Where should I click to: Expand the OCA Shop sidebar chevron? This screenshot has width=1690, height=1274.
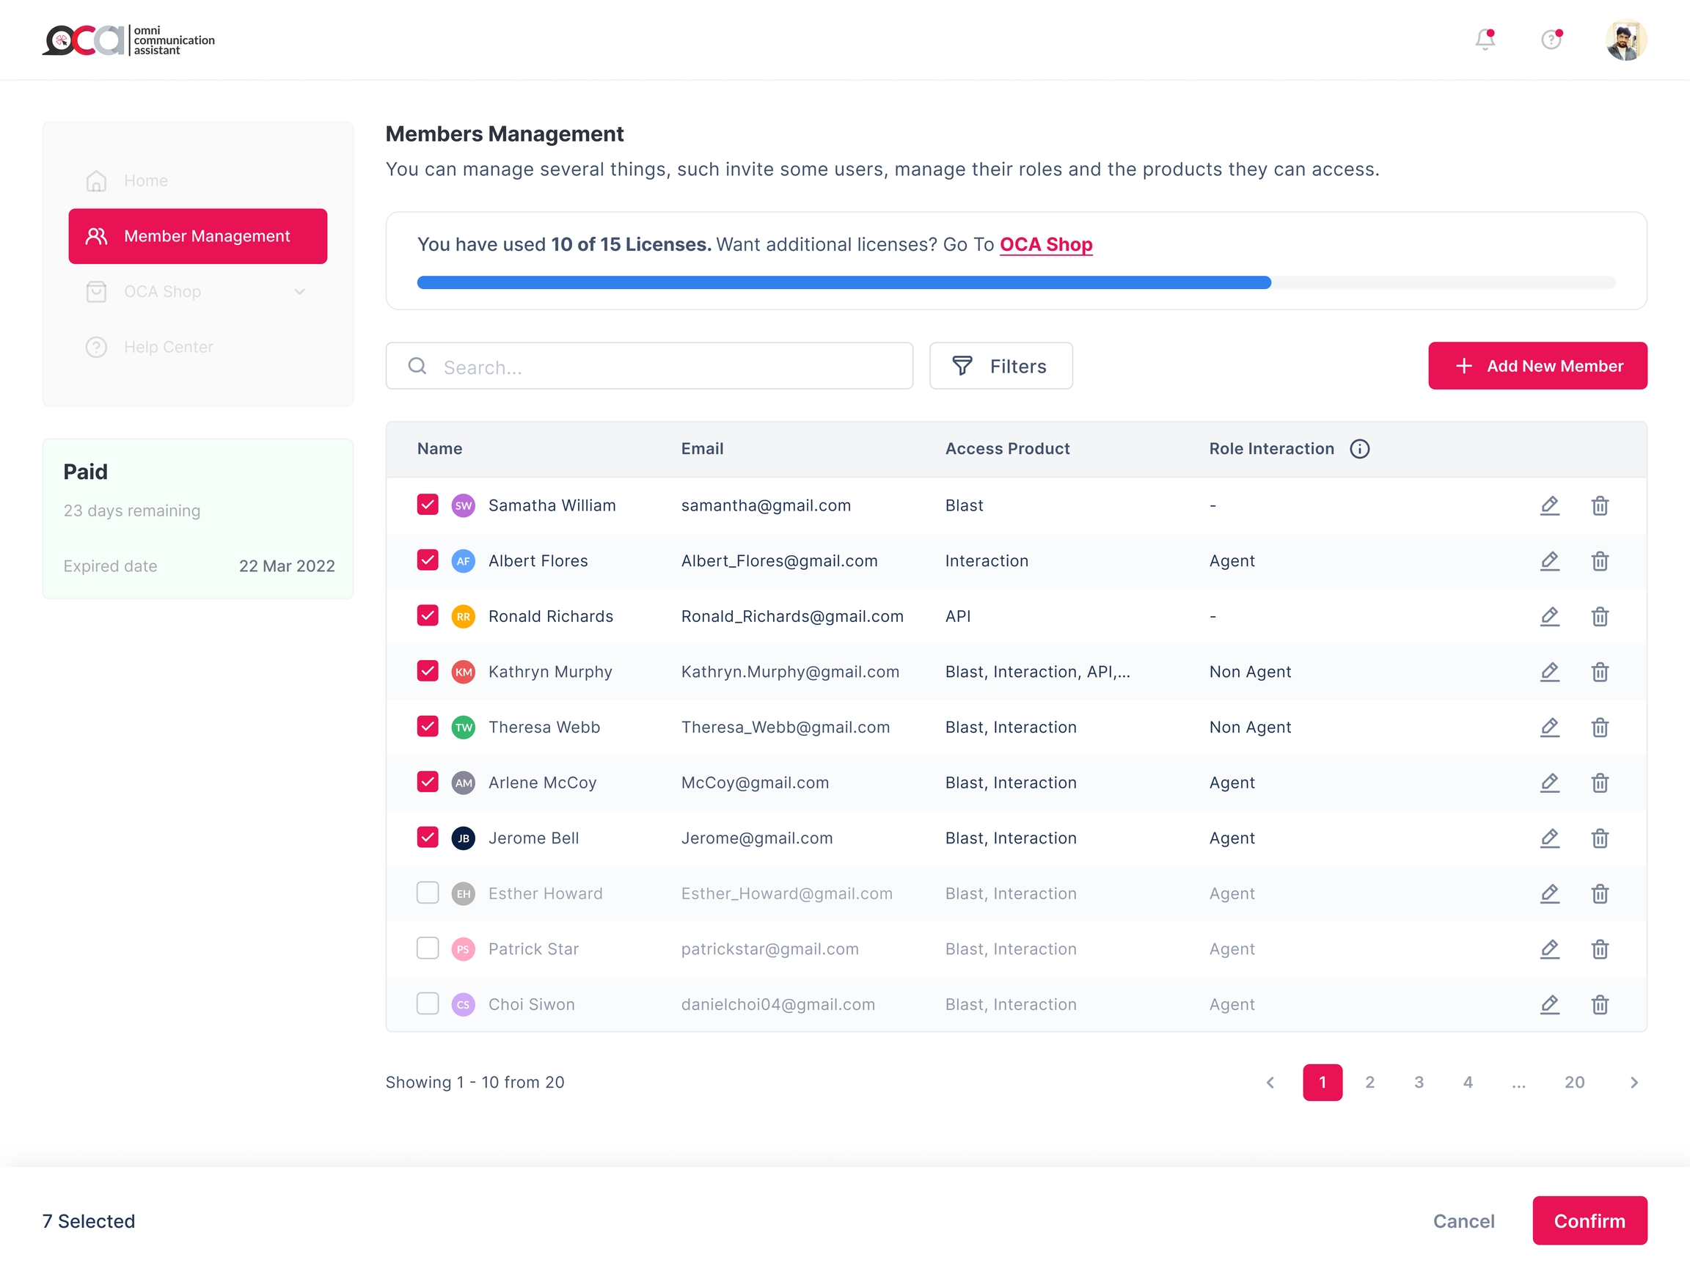coord(299,292)
